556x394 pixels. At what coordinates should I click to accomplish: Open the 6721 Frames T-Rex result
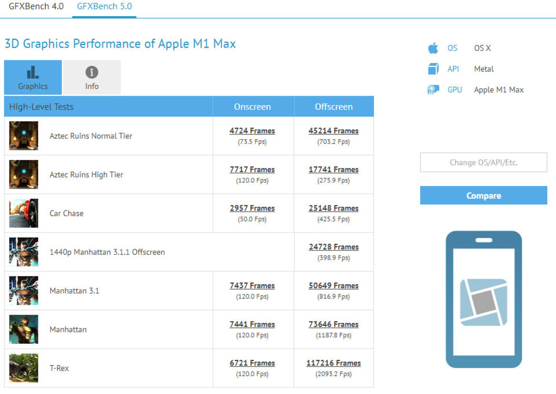[x=252, y=363]
